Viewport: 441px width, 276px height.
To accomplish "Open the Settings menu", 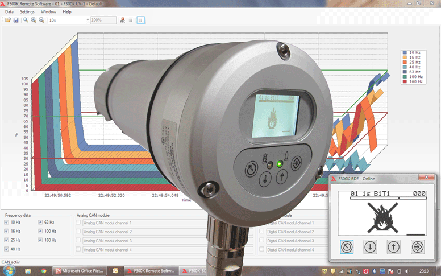I will click(x=27, y=12).
